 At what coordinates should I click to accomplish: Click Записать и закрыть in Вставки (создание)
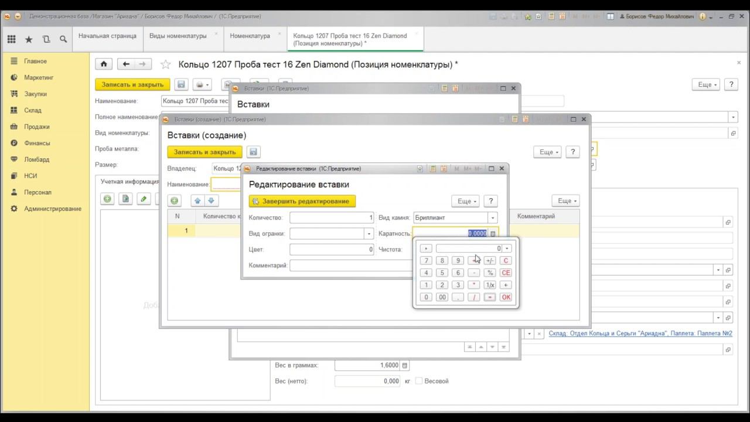(x=204, y=152)
